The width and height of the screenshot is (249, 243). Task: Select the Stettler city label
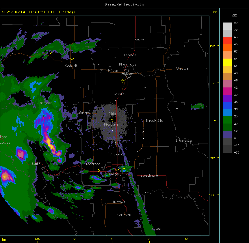point(183,68)
